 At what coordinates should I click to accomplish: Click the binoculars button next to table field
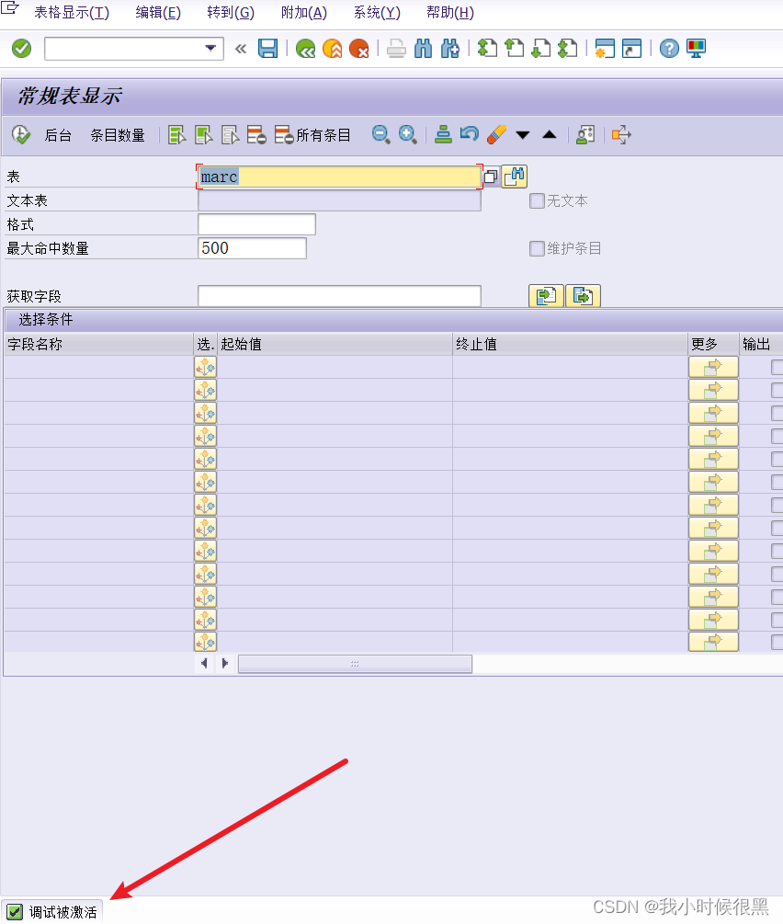coord(515,177)
